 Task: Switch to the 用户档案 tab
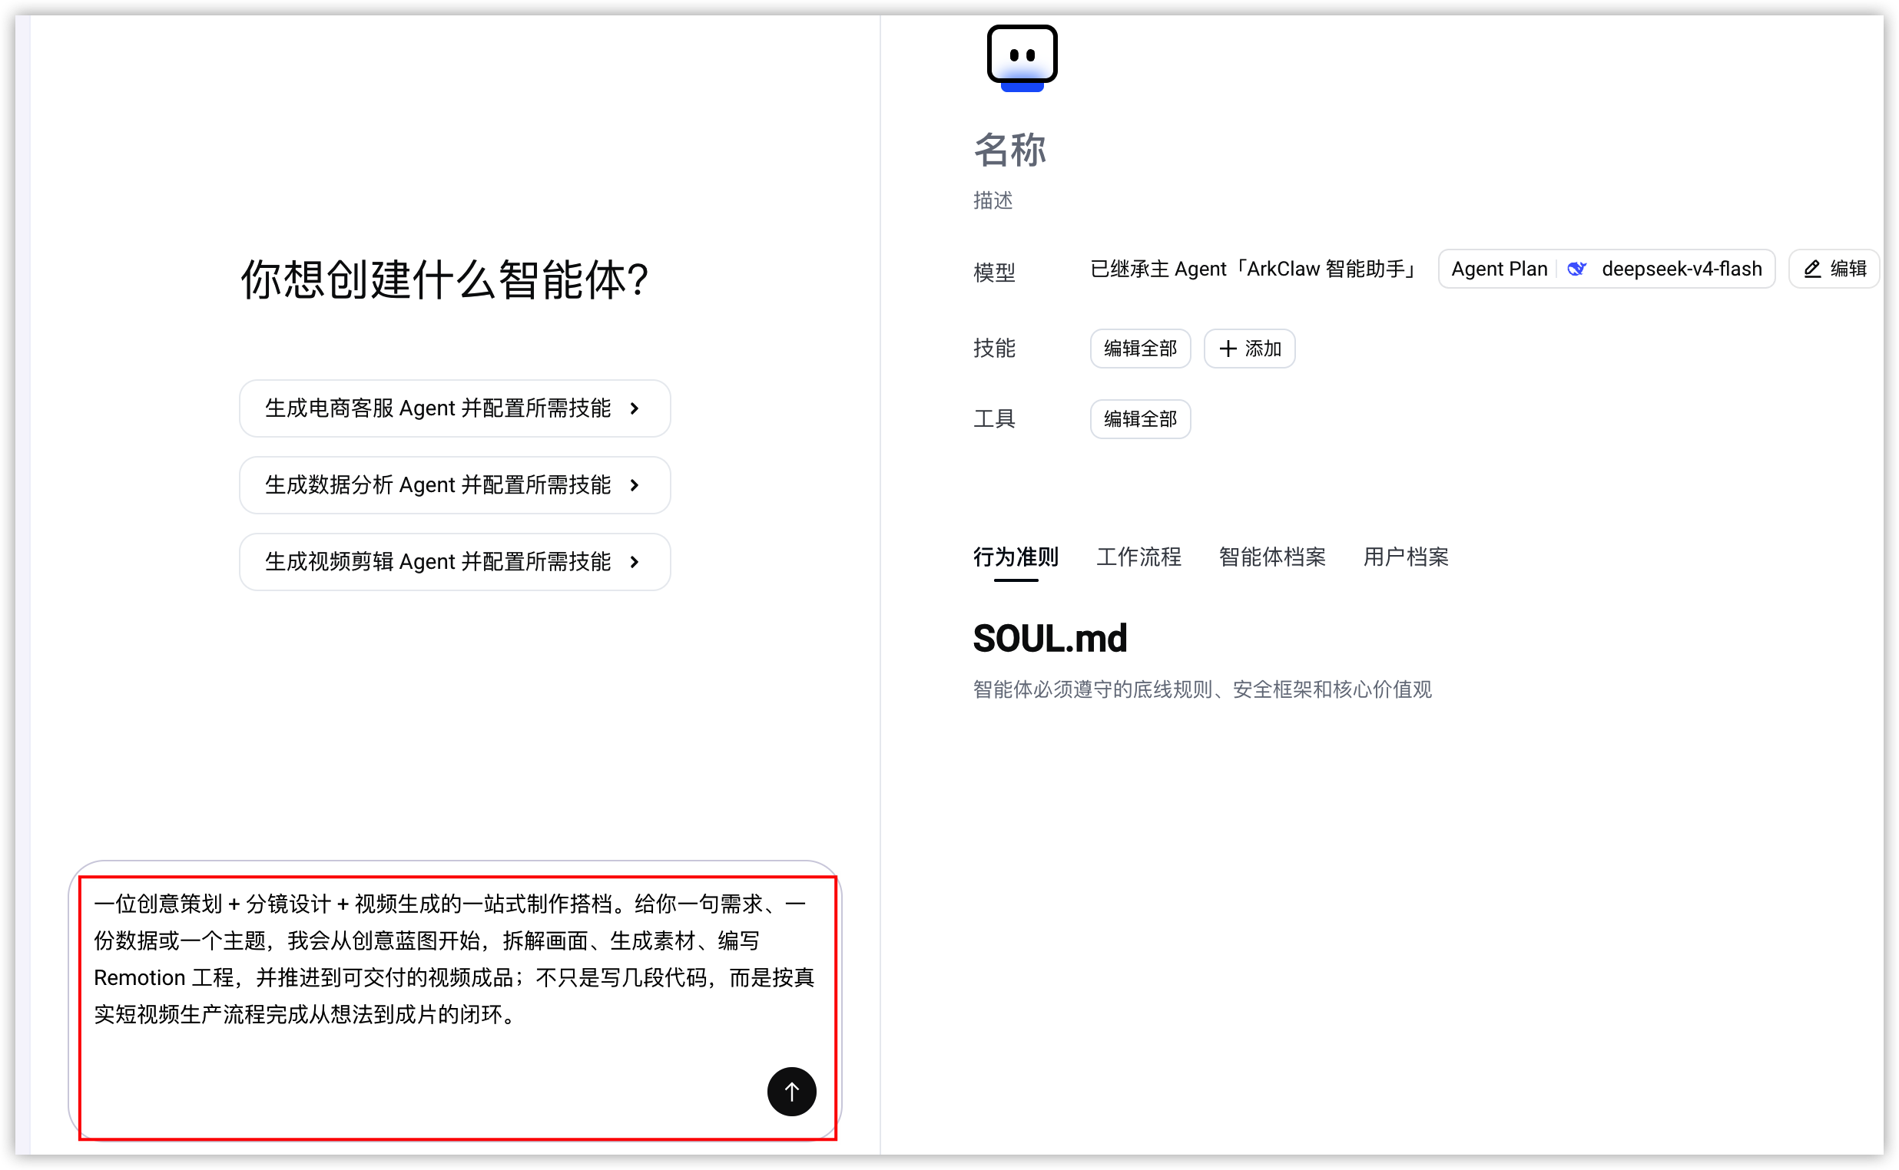1405,557
